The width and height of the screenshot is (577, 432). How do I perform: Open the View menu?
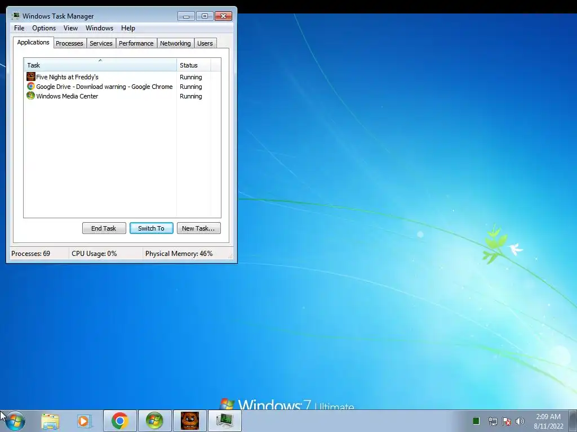pos(70,28)
